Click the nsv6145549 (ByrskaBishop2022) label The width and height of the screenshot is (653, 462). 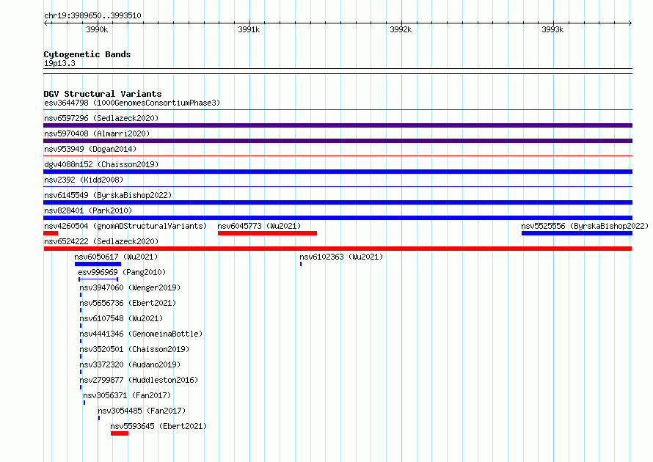pyautogui.click(x=108, y=195)
